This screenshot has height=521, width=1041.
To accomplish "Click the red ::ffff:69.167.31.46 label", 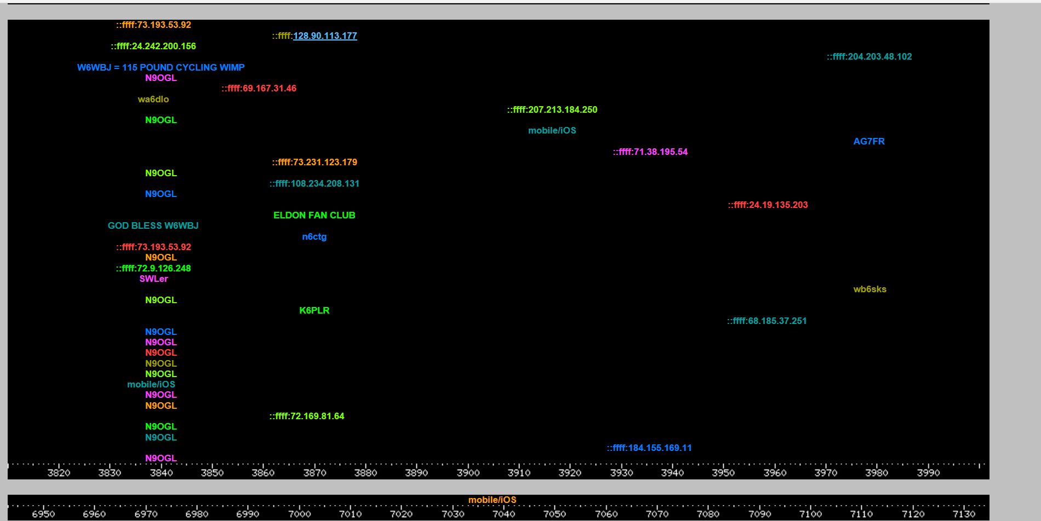I will (x=259, y=88).
